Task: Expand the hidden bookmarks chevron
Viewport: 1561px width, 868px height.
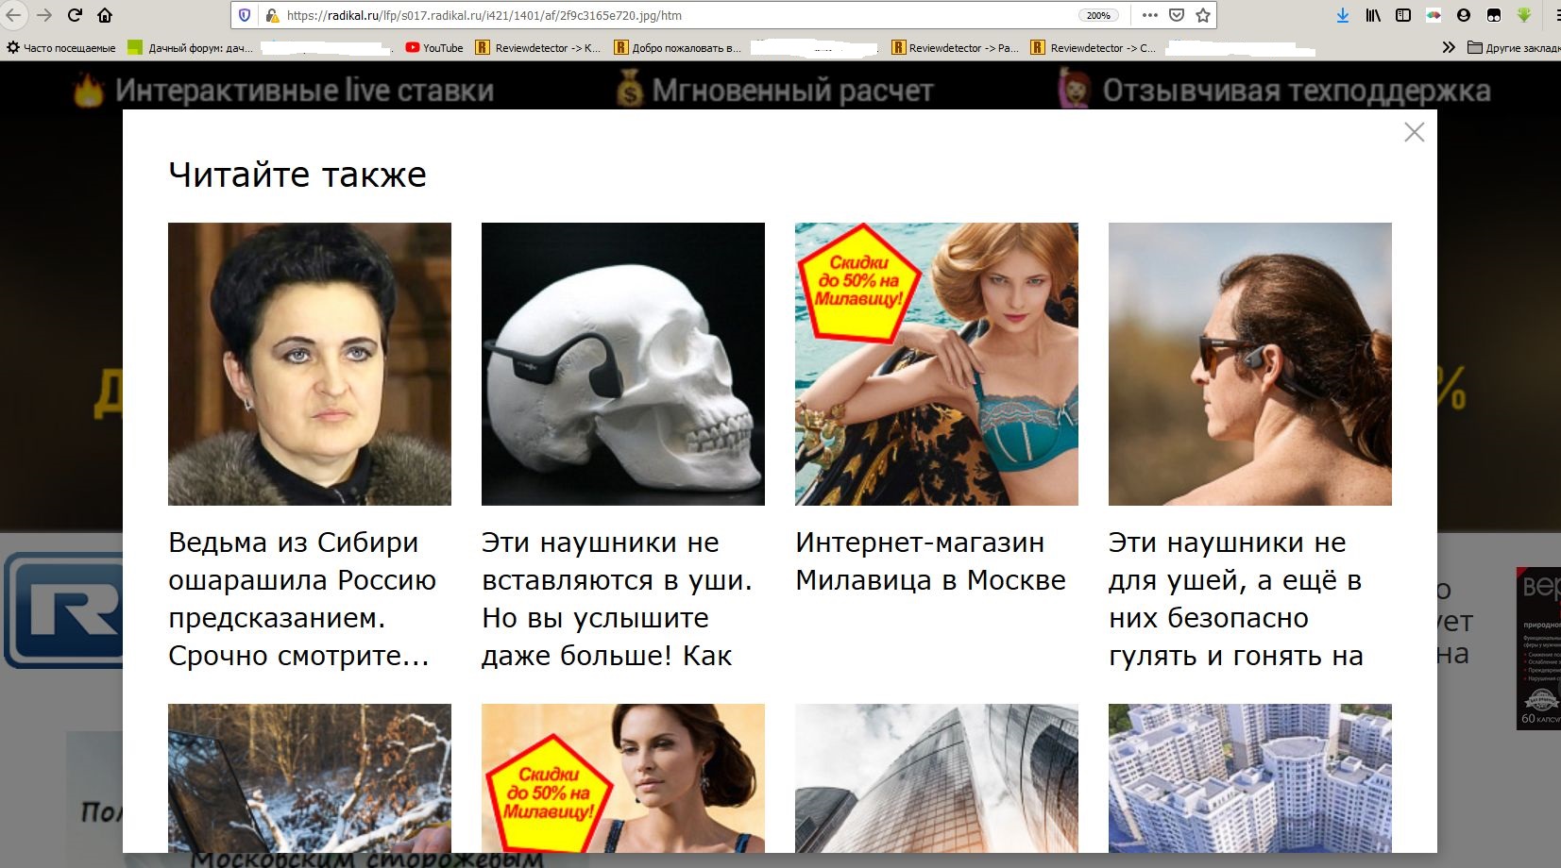Action: pyautogui.click(x=1449, y=47)
